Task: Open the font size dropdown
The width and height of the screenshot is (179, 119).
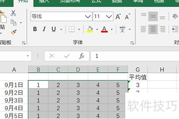Action: point(109,17)
